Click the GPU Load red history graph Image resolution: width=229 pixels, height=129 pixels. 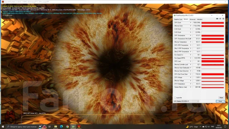213,61
